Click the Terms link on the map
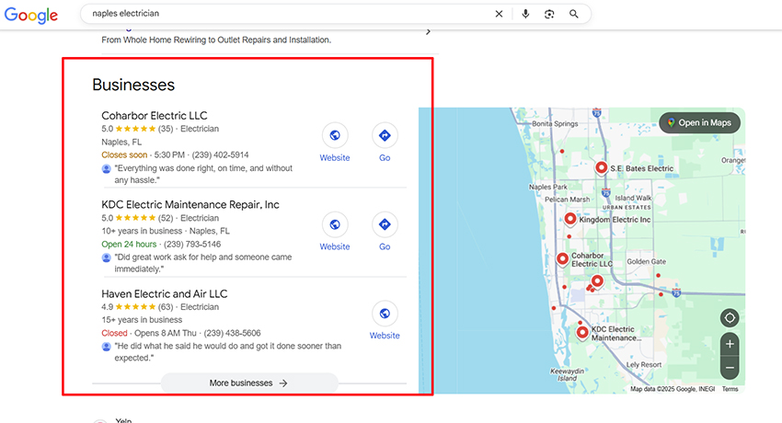782x423 pixels. [730, 389]
